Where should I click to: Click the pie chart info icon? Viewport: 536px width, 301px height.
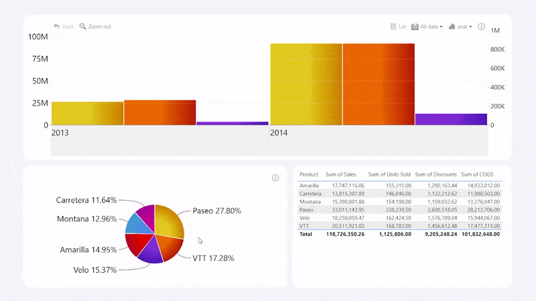point(275,178)
